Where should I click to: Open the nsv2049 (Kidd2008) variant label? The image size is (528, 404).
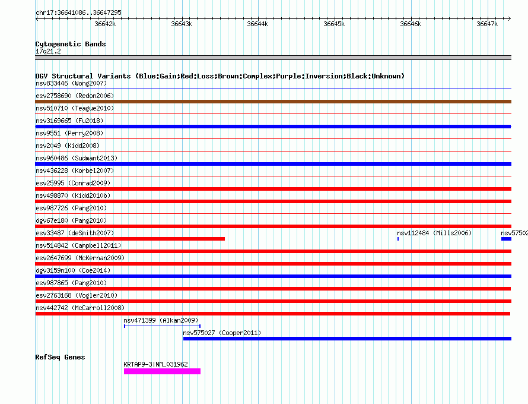(x=68, y=146)
